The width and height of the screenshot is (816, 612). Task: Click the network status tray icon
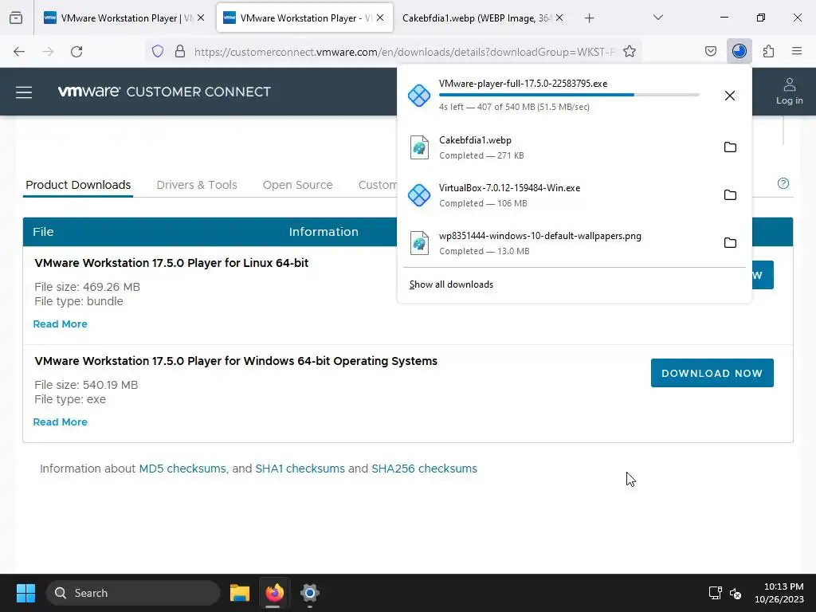[715, 593]
